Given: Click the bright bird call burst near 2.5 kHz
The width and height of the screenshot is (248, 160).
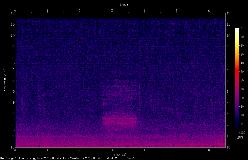Looking at the screenshot, I should click(x=119, y=120).
